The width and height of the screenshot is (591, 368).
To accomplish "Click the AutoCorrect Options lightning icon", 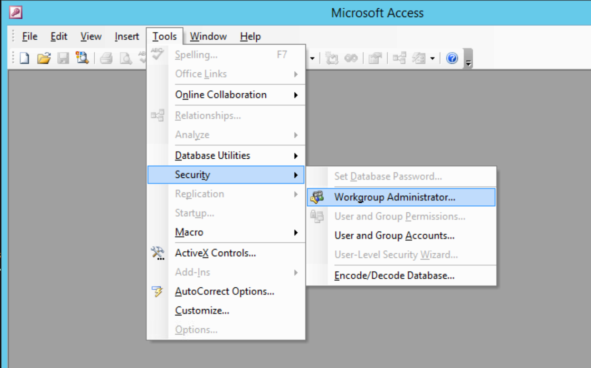I will point(157,291).
